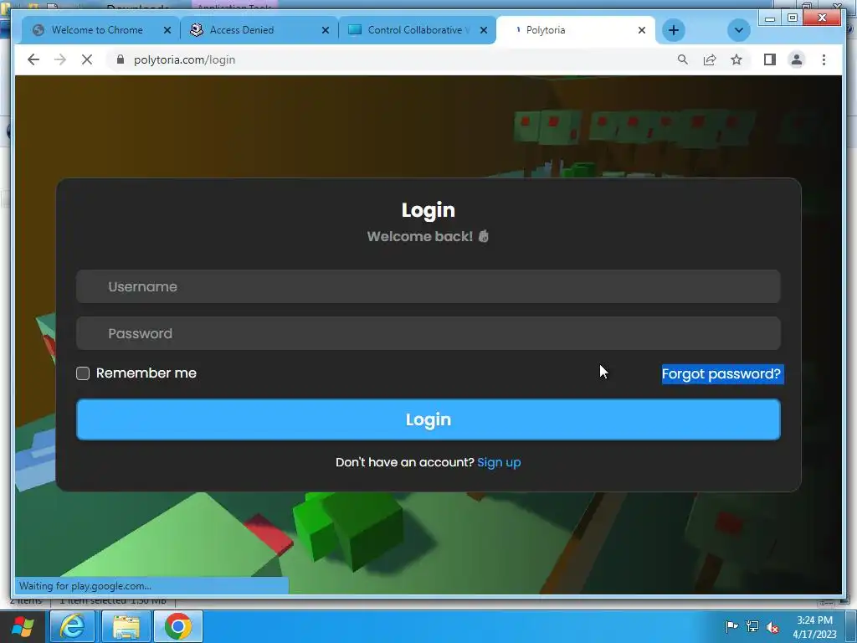Stop loading the page
The image size is (857, 643).
(87, 59)
